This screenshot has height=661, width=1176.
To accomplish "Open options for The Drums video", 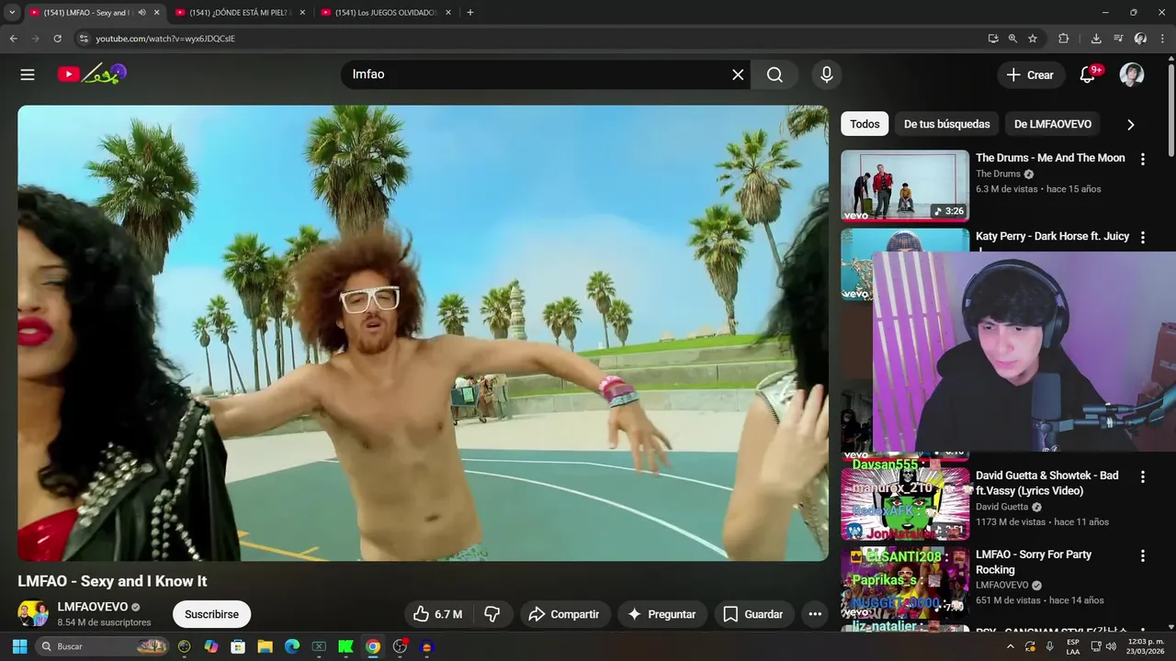I will click(1142, 159).
